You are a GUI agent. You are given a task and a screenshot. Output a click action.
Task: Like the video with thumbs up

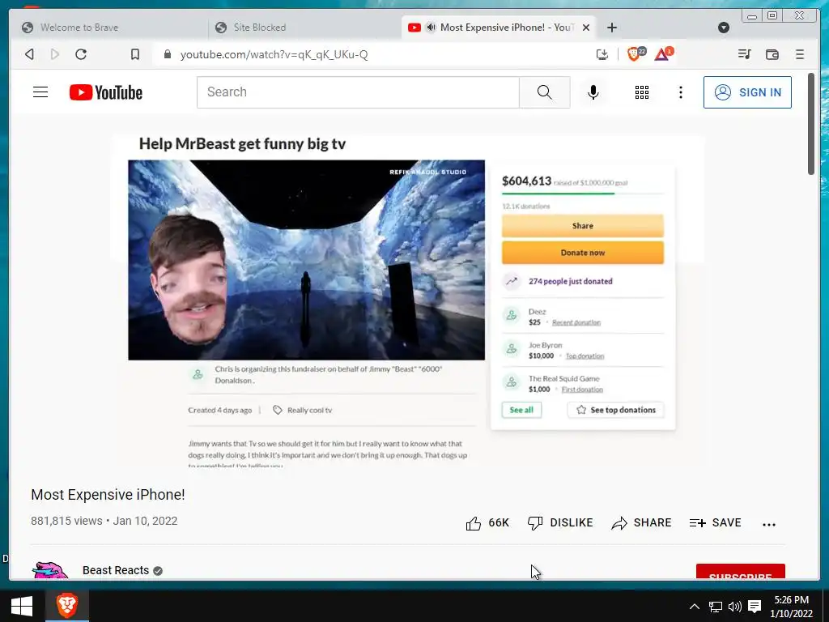coord(487,523)
